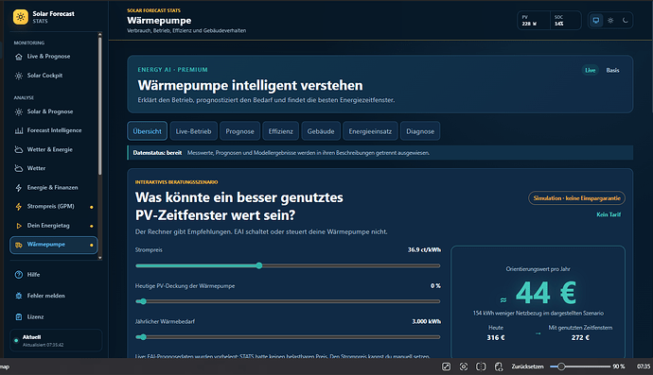The image size is (653, 375).
Task: Open the Effizienz tab
Action: 281,131
